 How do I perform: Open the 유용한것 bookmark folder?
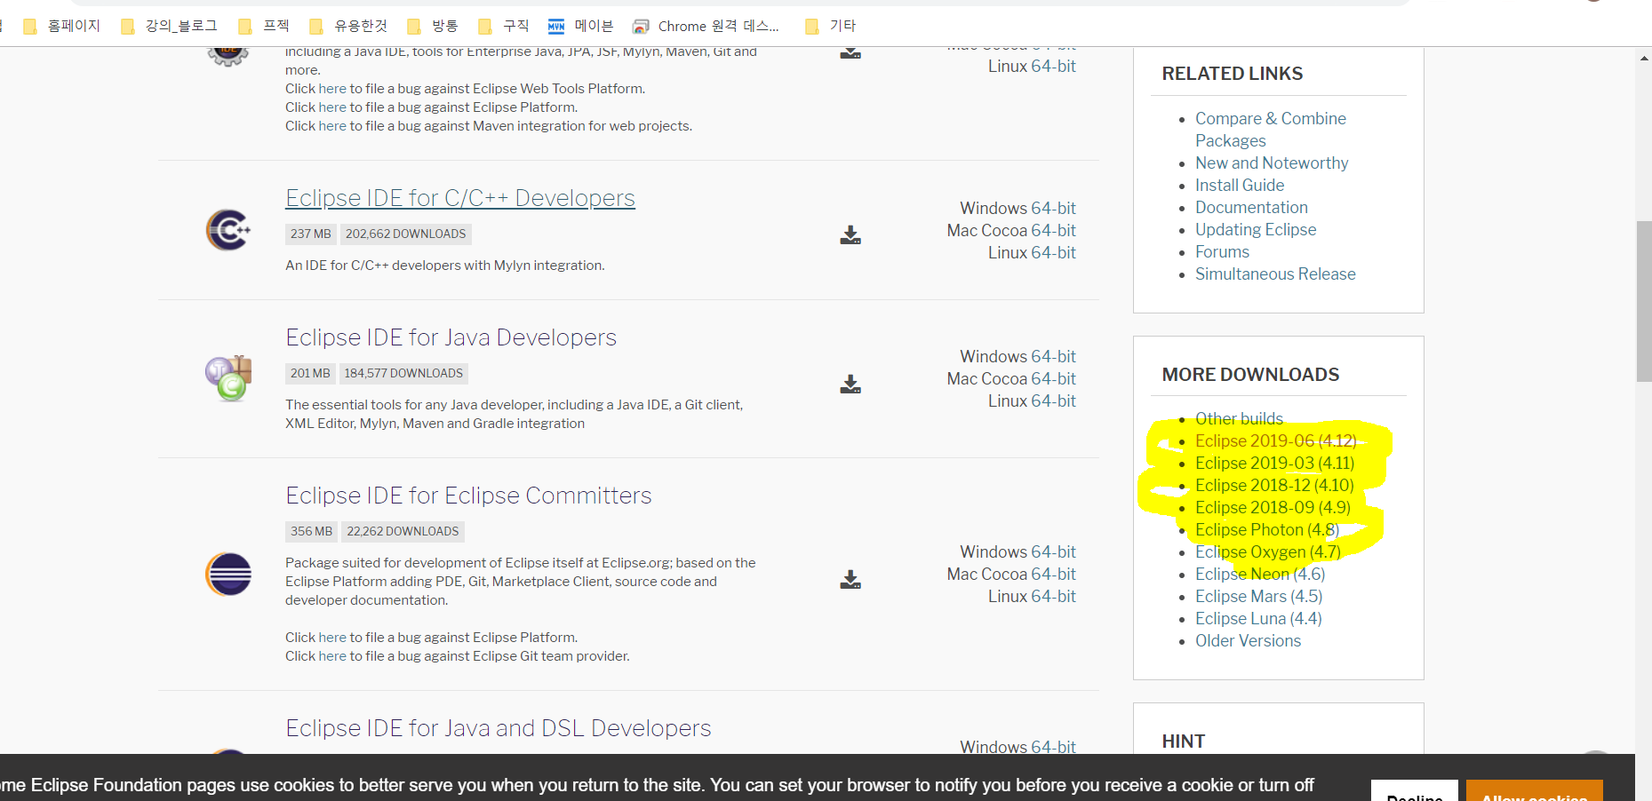tap(348, 26)
